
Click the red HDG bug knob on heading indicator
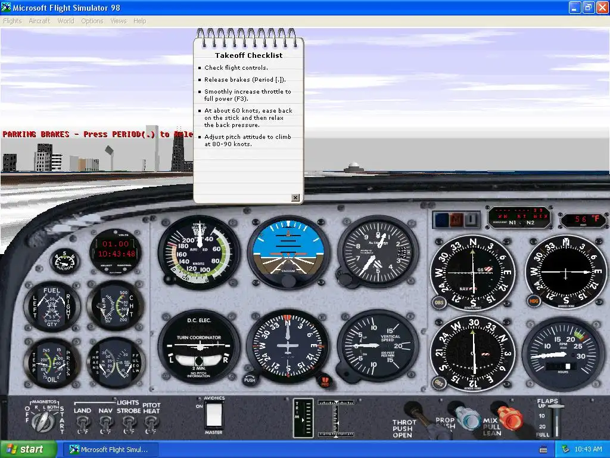325,382
